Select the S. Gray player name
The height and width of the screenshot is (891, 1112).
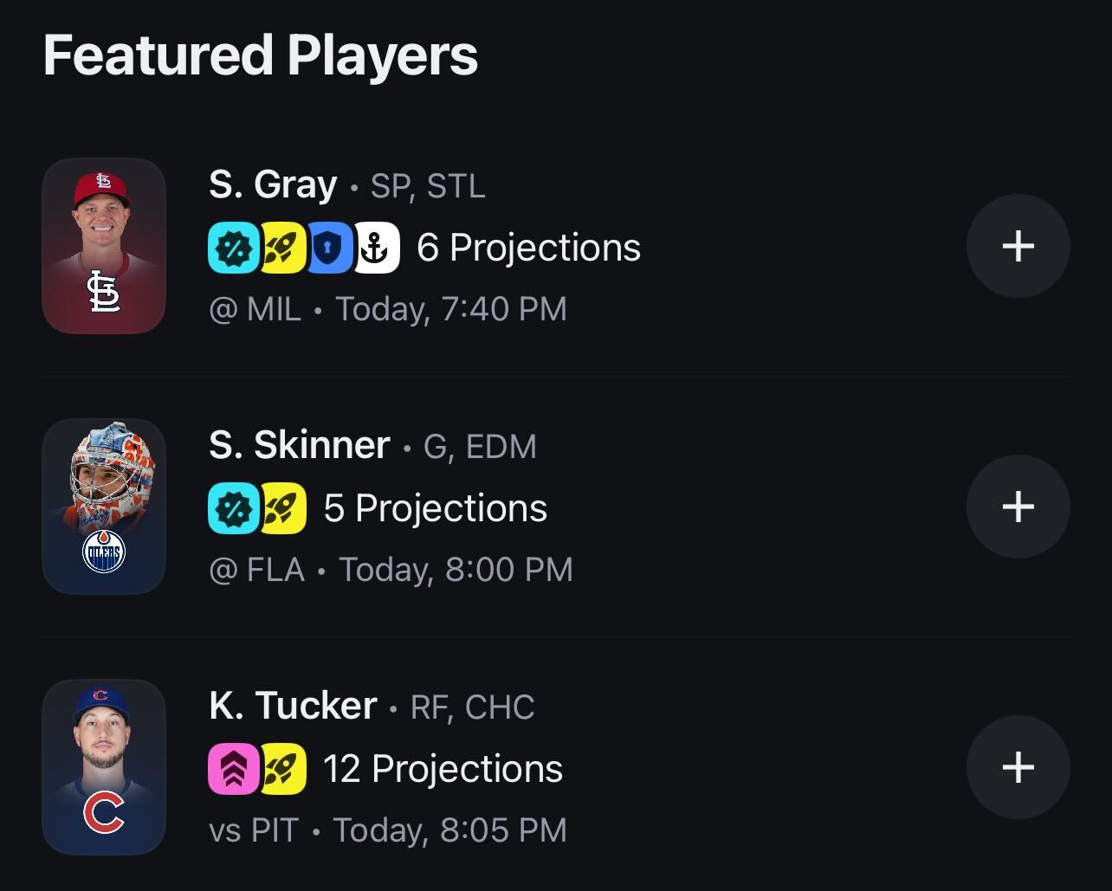tap(273, 184)
